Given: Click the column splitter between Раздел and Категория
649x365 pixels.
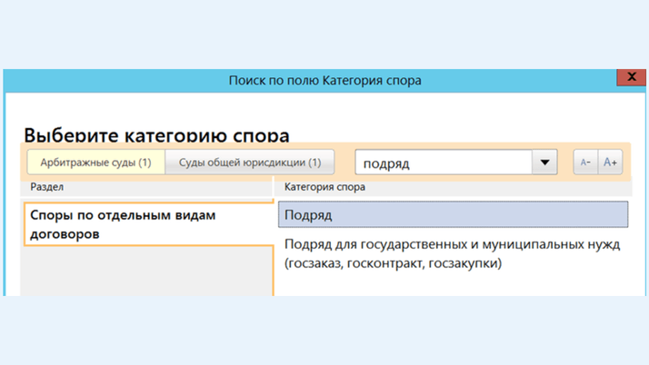Looking at the screenshot, I should point(274,187).
